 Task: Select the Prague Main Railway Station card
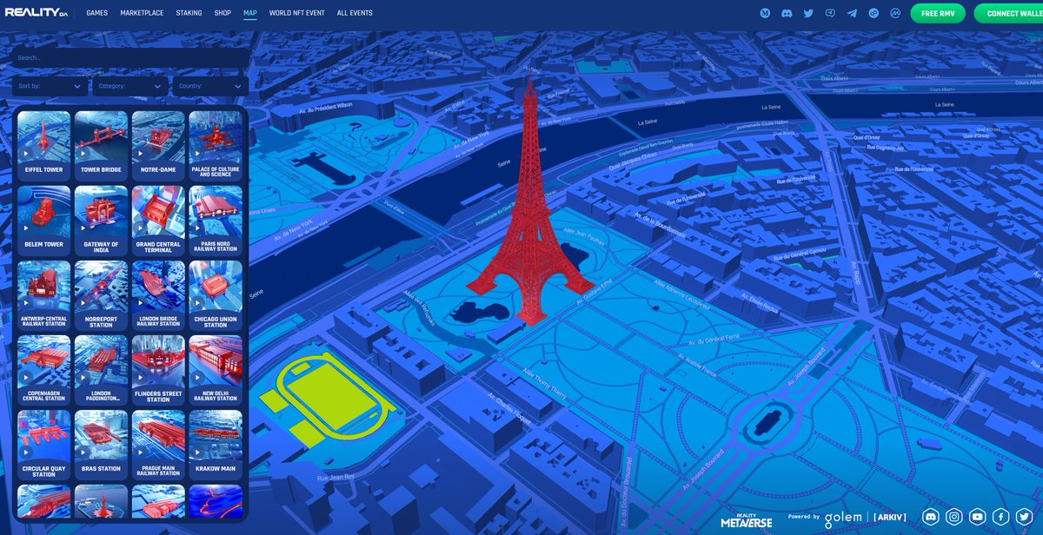click(x=158, y=443)
